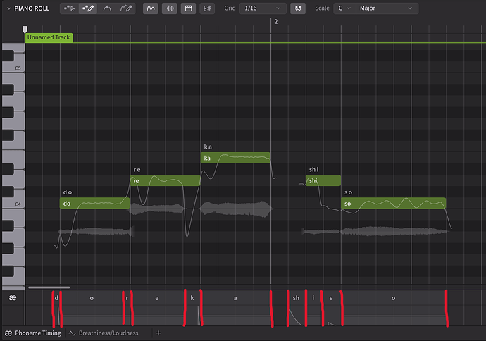The height and width of the screenshot is (341, 486).
Task: Click the 'r e' phoneme text above note
Action: tap(137, 170)
